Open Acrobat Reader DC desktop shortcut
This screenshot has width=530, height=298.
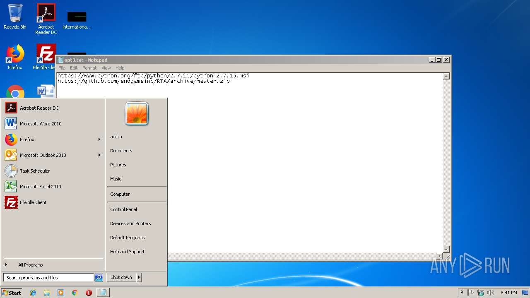(46, 19)
